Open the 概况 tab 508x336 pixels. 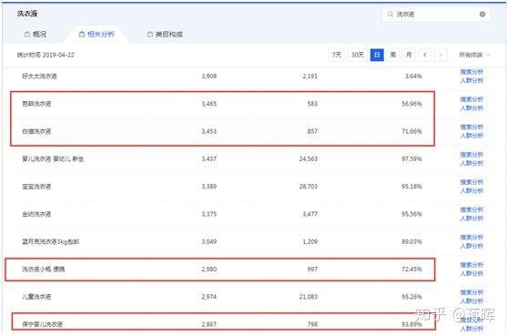[36, 34]
